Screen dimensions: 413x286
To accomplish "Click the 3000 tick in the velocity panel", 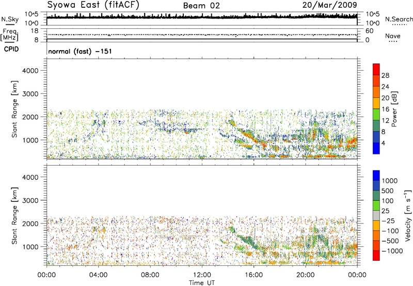I will [30, 200].
